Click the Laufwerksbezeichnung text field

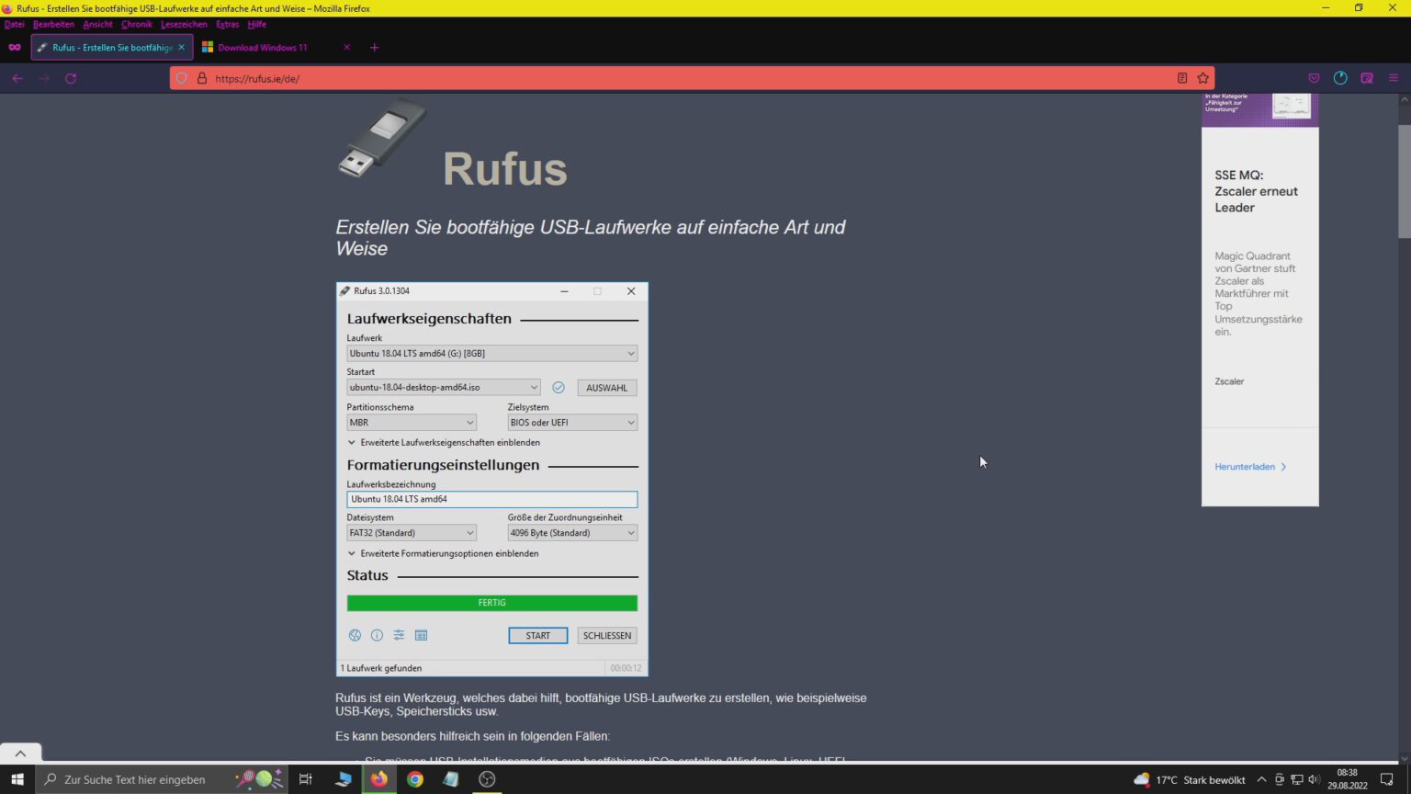(x=491, y=499)
